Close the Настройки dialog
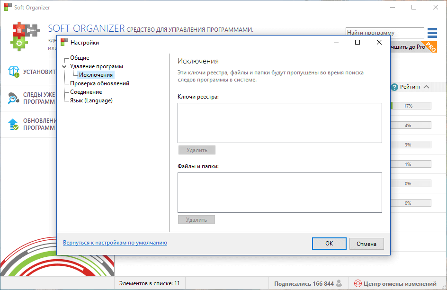 [379, 42]
